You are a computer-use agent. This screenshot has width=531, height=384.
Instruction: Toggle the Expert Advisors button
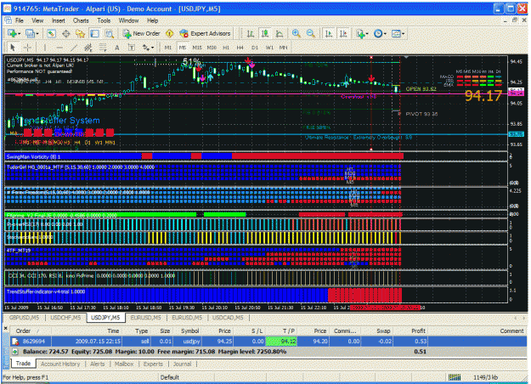tap(206, 33)
